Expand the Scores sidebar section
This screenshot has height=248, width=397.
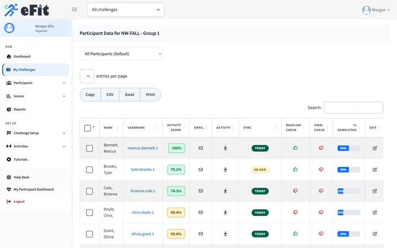pyautogui.click(x=35, y=96)
